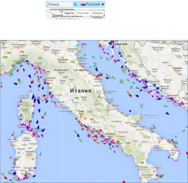Click the Парма city label
This screenshot has width=188, height=183.
click(x=46, y=47)
